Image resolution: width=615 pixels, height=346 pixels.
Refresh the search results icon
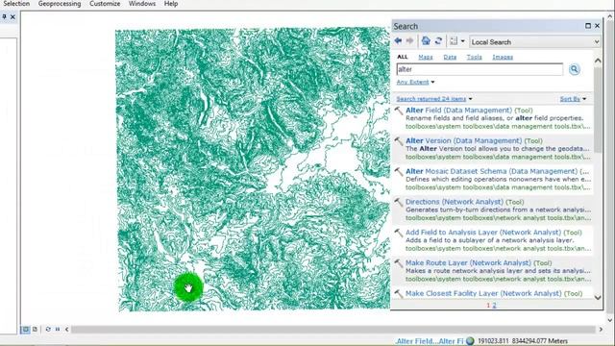point(438,40)
